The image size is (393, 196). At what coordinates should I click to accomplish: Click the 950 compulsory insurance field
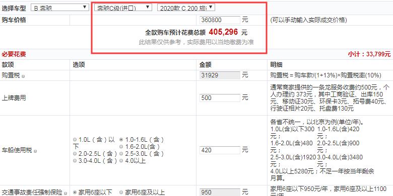pos(220,192)
